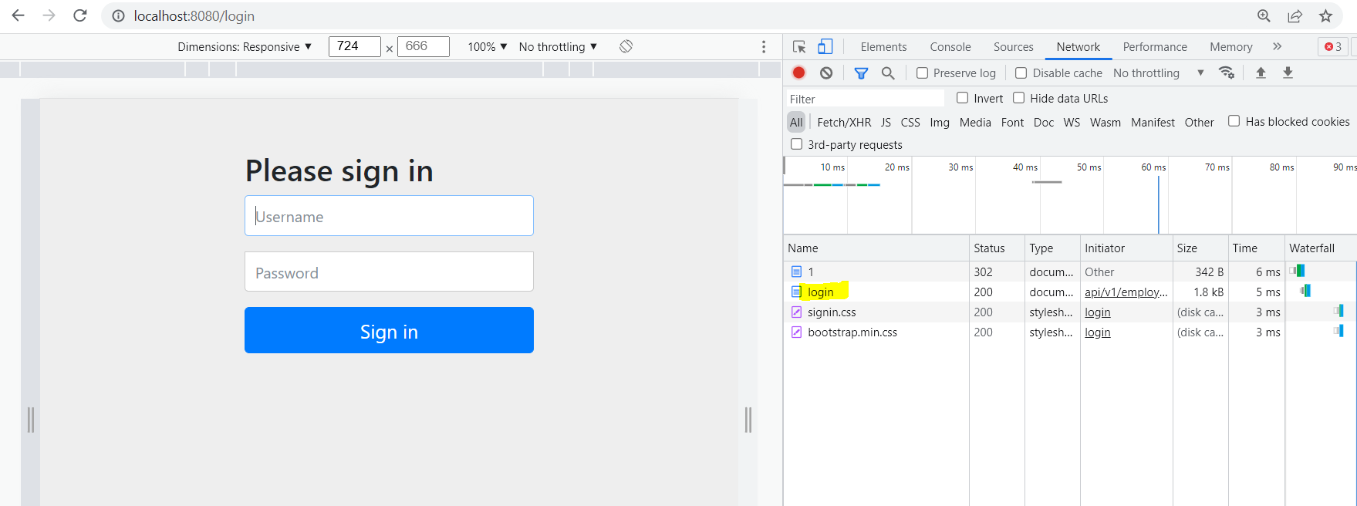Switch to the Console tab
Screen dimensions: 1357x506
(950, 47)
